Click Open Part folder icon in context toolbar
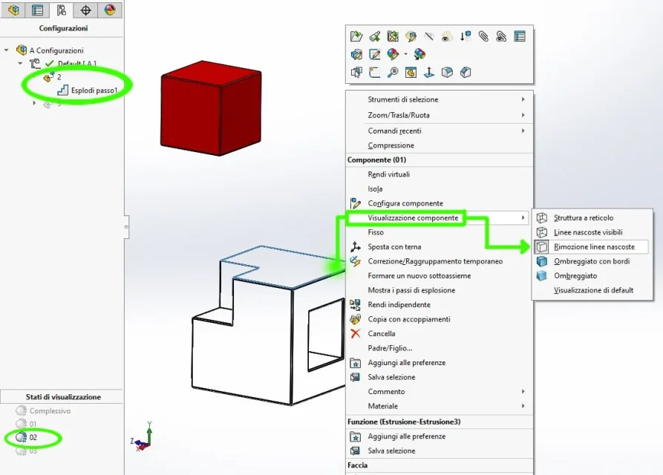This screenshot has height=475, width=663. pyautogui.click(x=356, y=36)
